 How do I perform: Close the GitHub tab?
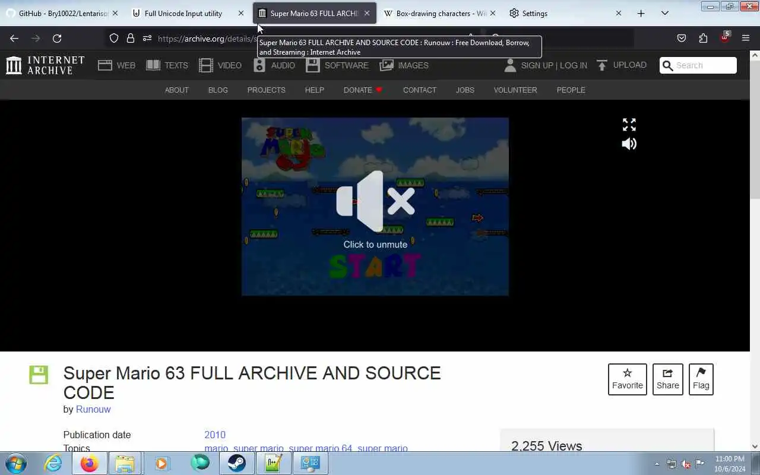coord(115,13)
